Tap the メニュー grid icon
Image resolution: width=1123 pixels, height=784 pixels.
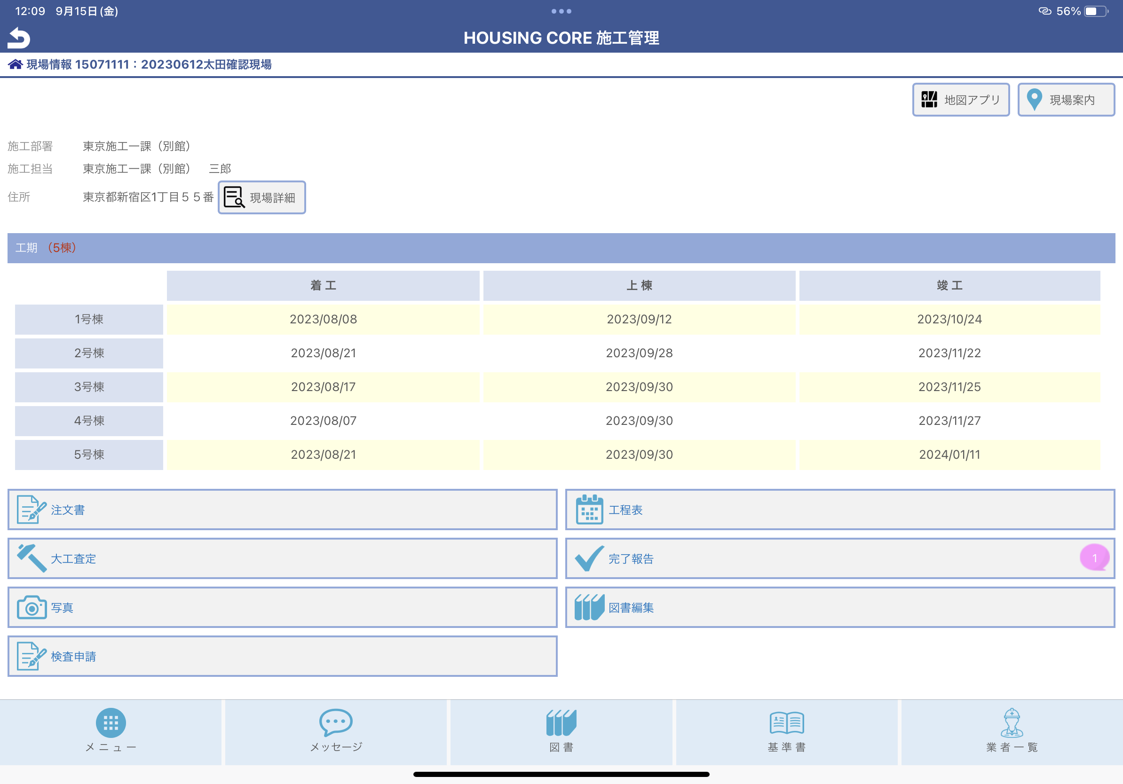click(111, 722)
